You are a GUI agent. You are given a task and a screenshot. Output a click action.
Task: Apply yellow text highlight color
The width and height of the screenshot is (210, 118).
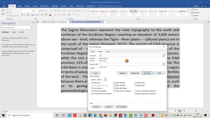46,15
